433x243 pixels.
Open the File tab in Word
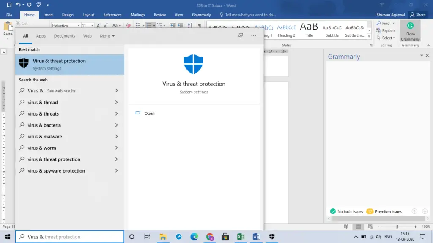9,15
